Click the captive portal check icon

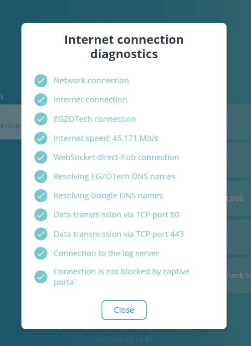click(x=41, y=277)
